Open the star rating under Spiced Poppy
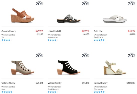Viewport: 137px width, 94px height. point(99,92)
